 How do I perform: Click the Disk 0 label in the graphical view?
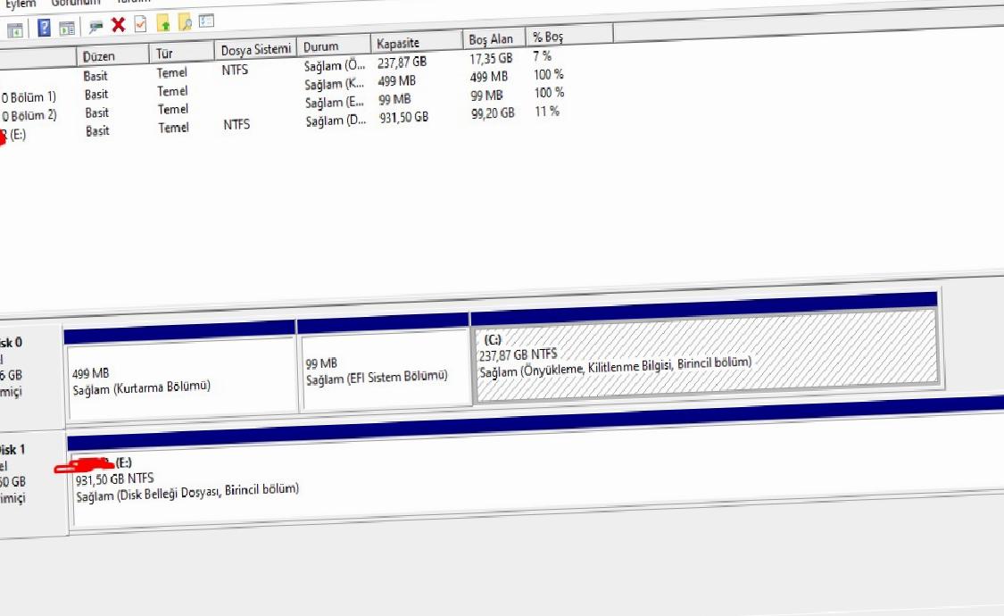pyautogui.click(x=11, y=343)
